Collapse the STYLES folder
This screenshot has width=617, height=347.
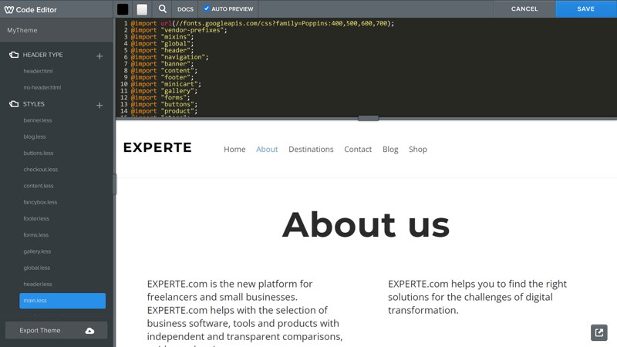14,104
